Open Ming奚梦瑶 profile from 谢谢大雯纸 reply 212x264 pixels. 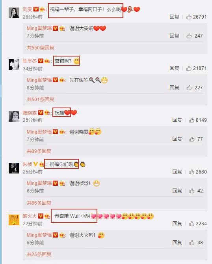coord(39,28)
